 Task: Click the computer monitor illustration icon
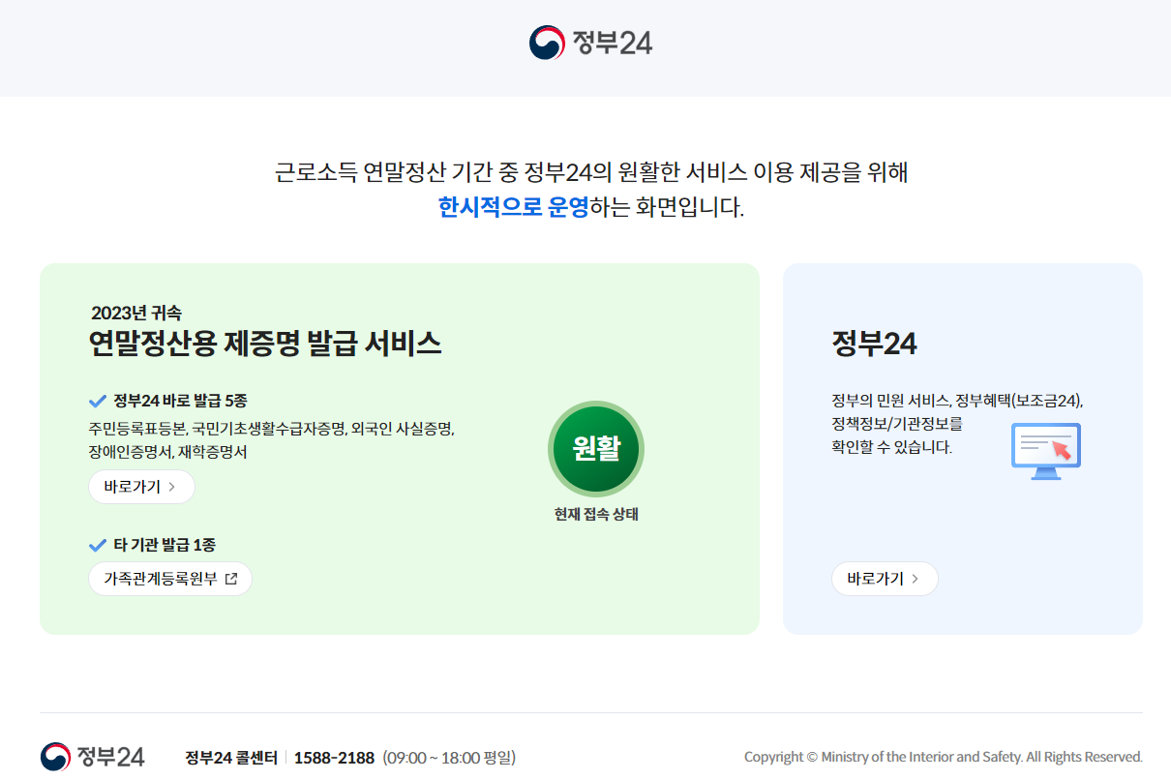(1046, 451)
